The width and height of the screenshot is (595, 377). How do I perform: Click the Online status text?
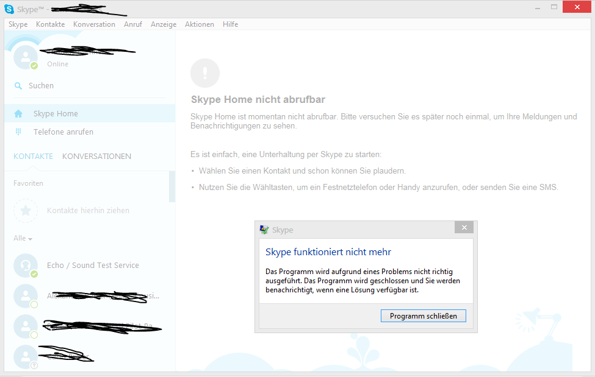tap(58, 64)
